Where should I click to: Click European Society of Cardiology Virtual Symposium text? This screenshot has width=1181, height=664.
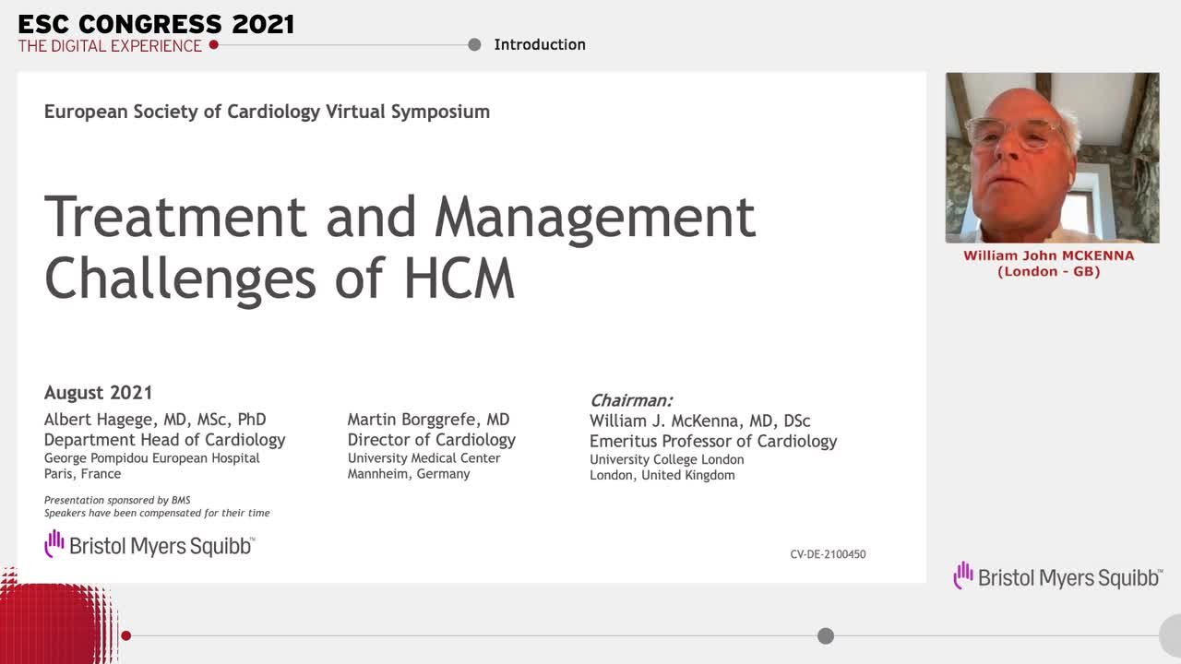[x=267, y=112]
